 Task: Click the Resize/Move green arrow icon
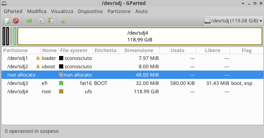29,21
